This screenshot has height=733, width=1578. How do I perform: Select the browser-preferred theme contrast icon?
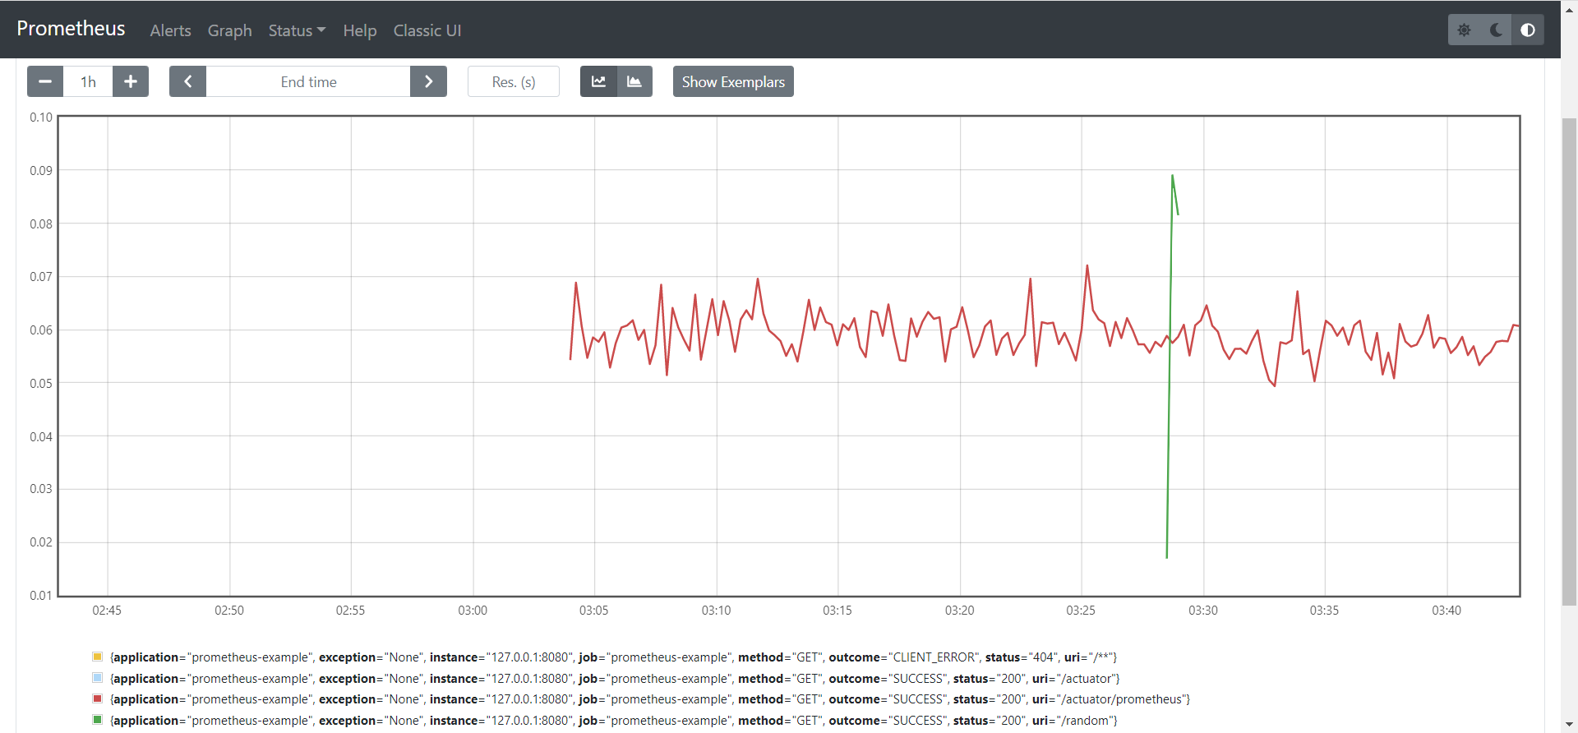click(x=1528, y=30)
